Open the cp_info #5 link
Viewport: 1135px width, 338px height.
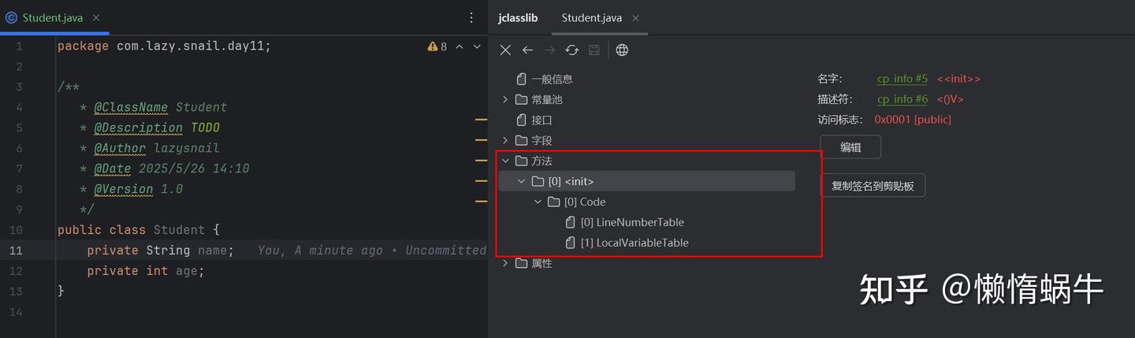[x=902, y=79]
